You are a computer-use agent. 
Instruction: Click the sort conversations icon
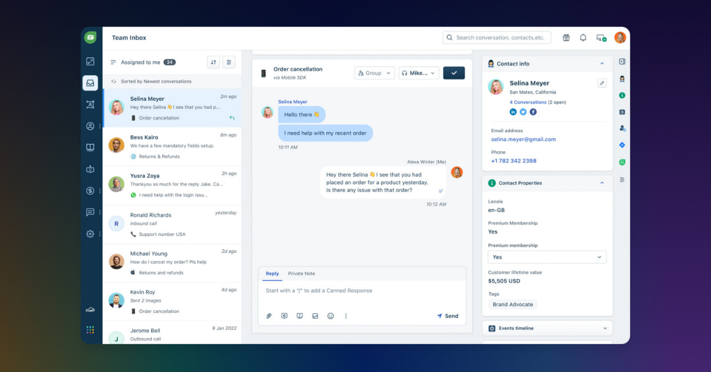click(x=213, y=62)
